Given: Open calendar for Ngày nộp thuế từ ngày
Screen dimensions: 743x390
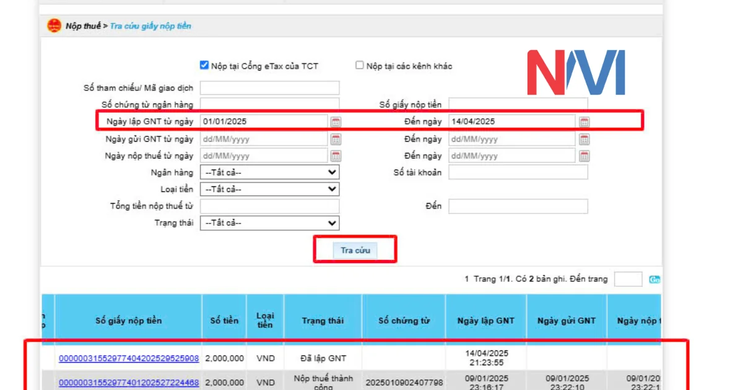Looking at the screenshot, I should pos(334,155).
